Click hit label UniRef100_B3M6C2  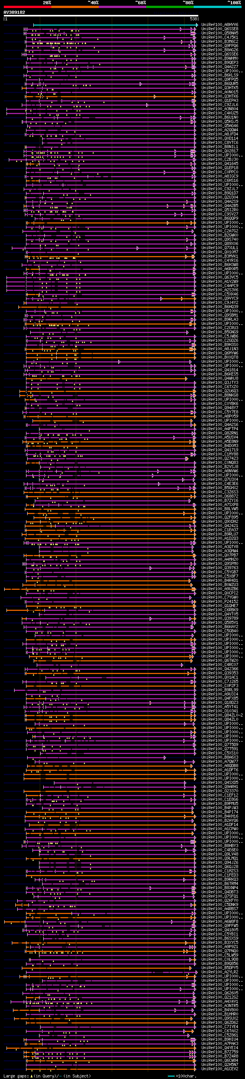click(220, 41)
